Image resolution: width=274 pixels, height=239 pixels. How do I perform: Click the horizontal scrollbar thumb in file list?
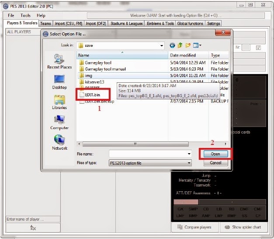pyautogui.click(x=135, y=144)
